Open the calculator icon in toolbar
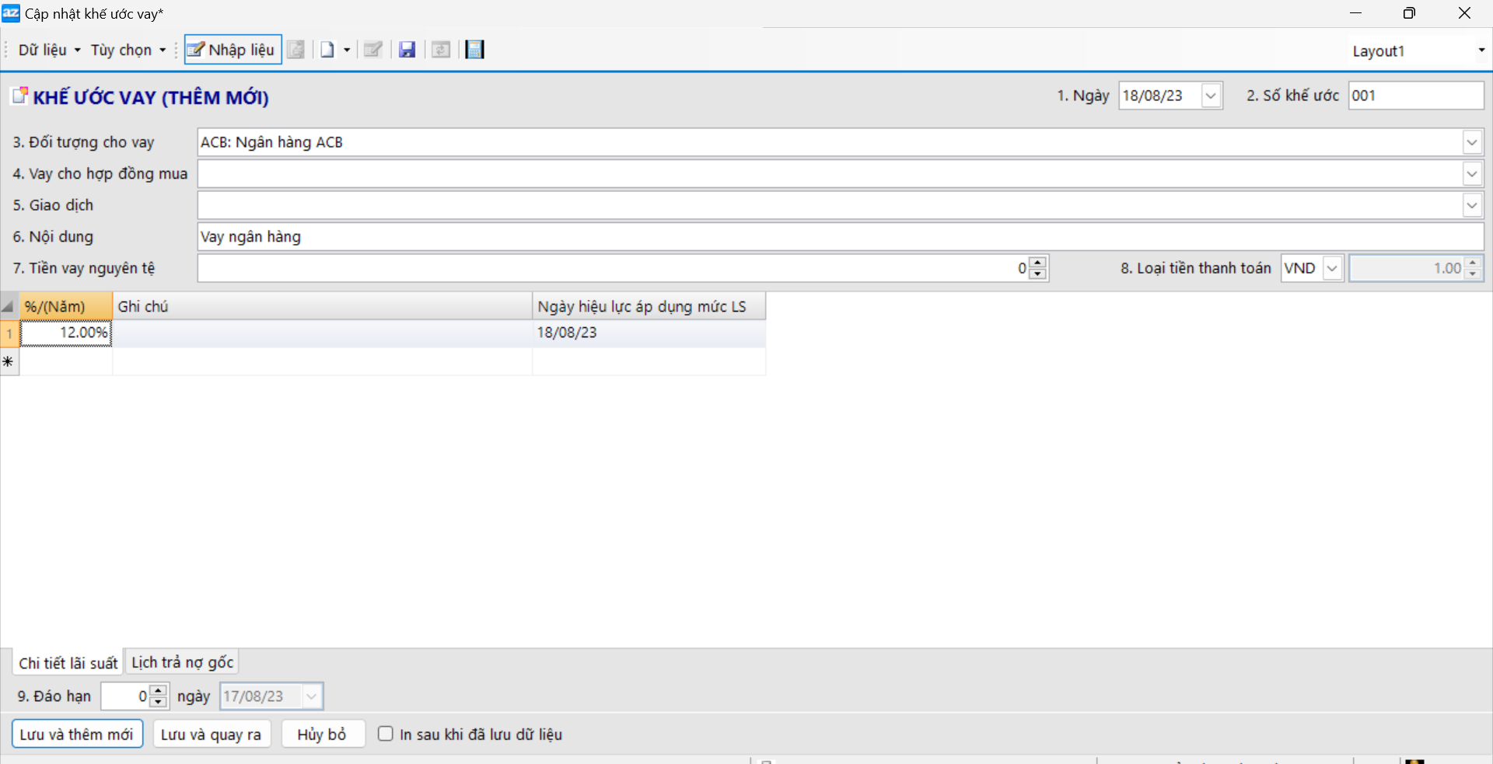This screenshot has height=764, width=1493. 474,50
